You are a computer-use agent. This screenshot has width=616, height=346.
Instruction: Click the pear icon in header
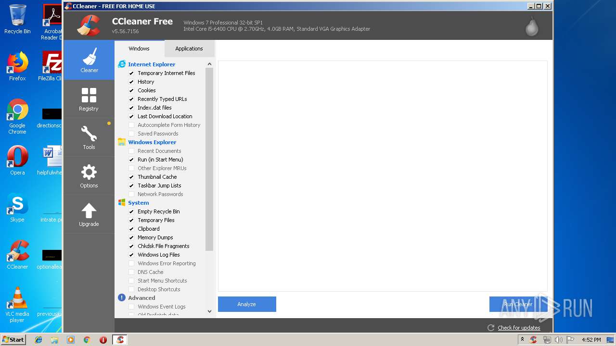tap(532, 26)
